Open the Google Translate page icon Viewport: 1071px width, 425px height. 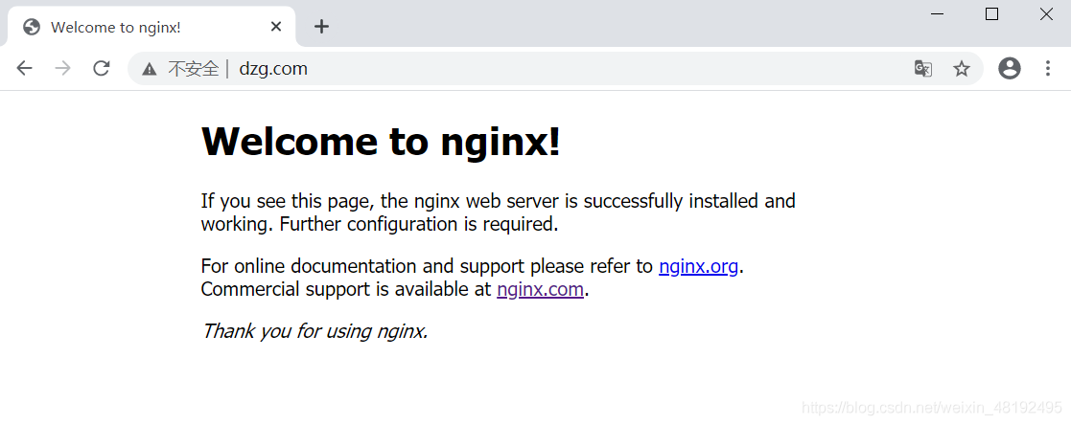click(x=923, y=68)
